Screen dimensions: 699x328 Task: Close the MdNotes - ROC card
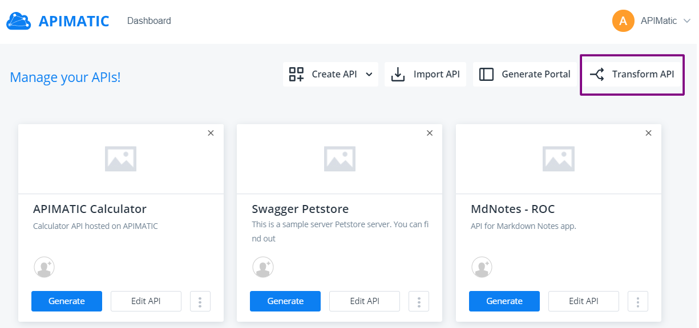coord(648,133)
